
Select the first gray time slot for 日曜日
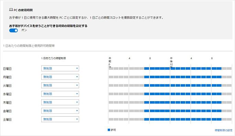(111, 69)
